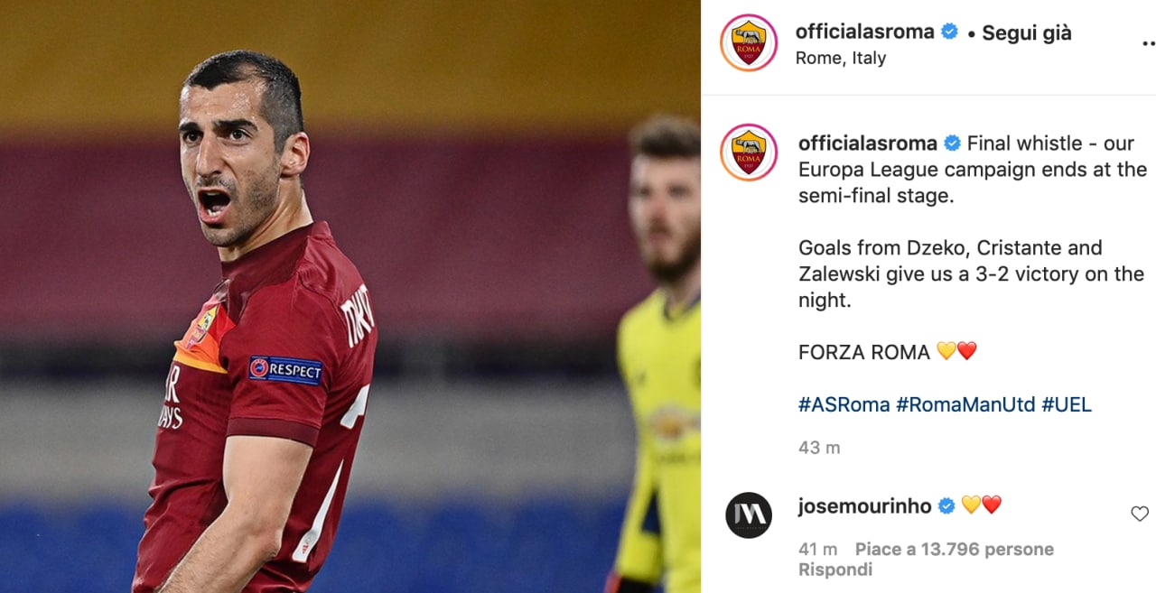Open the officialasroma username in the caption
The image size is (1156, 593).
tap(868, 143)
